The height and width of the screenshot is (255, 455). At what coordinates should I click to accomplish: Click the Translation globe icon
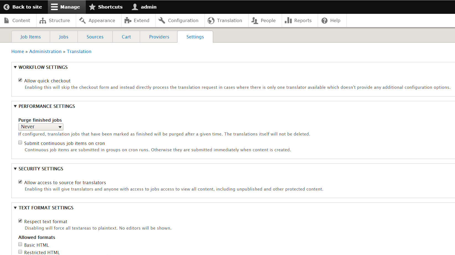tap(211, 20)
